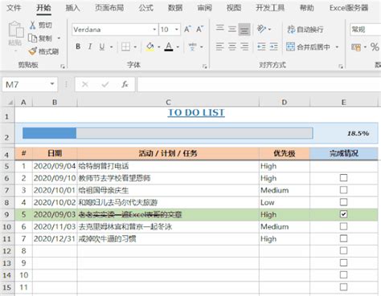Click the Cut scissors icon
The width and height of the screenshot is (381, 296).
point(33,25)
